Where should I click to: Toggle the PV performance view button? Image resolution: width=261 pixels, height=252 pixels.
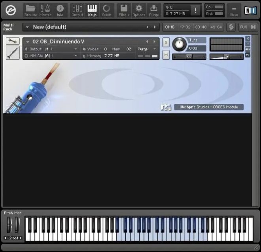pyautogui.click(x=248, y=55)
